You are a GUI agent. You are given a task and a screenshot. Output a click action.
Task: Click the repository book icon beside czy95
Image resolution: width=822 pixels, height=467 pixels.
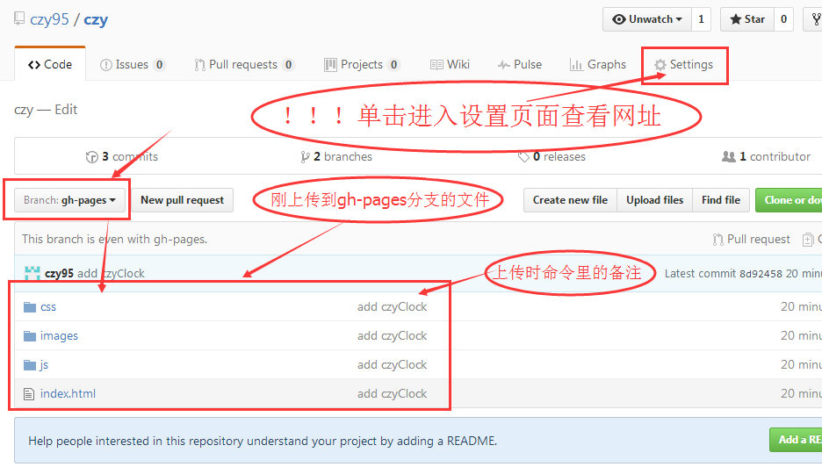[x=19, y=18]
